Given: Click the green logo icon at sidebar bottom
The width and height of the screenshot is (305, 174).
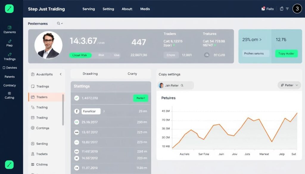Looking at the screenshot, I should pos(9,164).
